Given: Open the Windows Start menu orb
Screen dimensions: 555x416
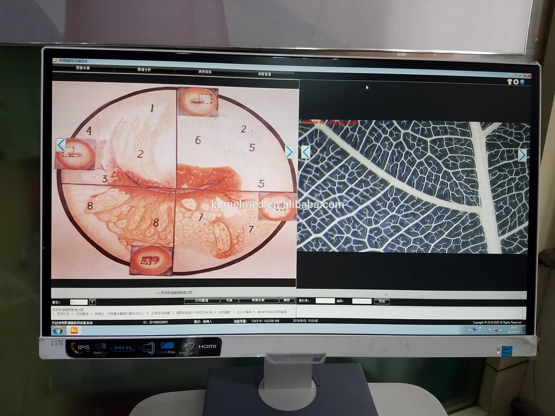Looking at the screenshot, I should coord(58,331).
